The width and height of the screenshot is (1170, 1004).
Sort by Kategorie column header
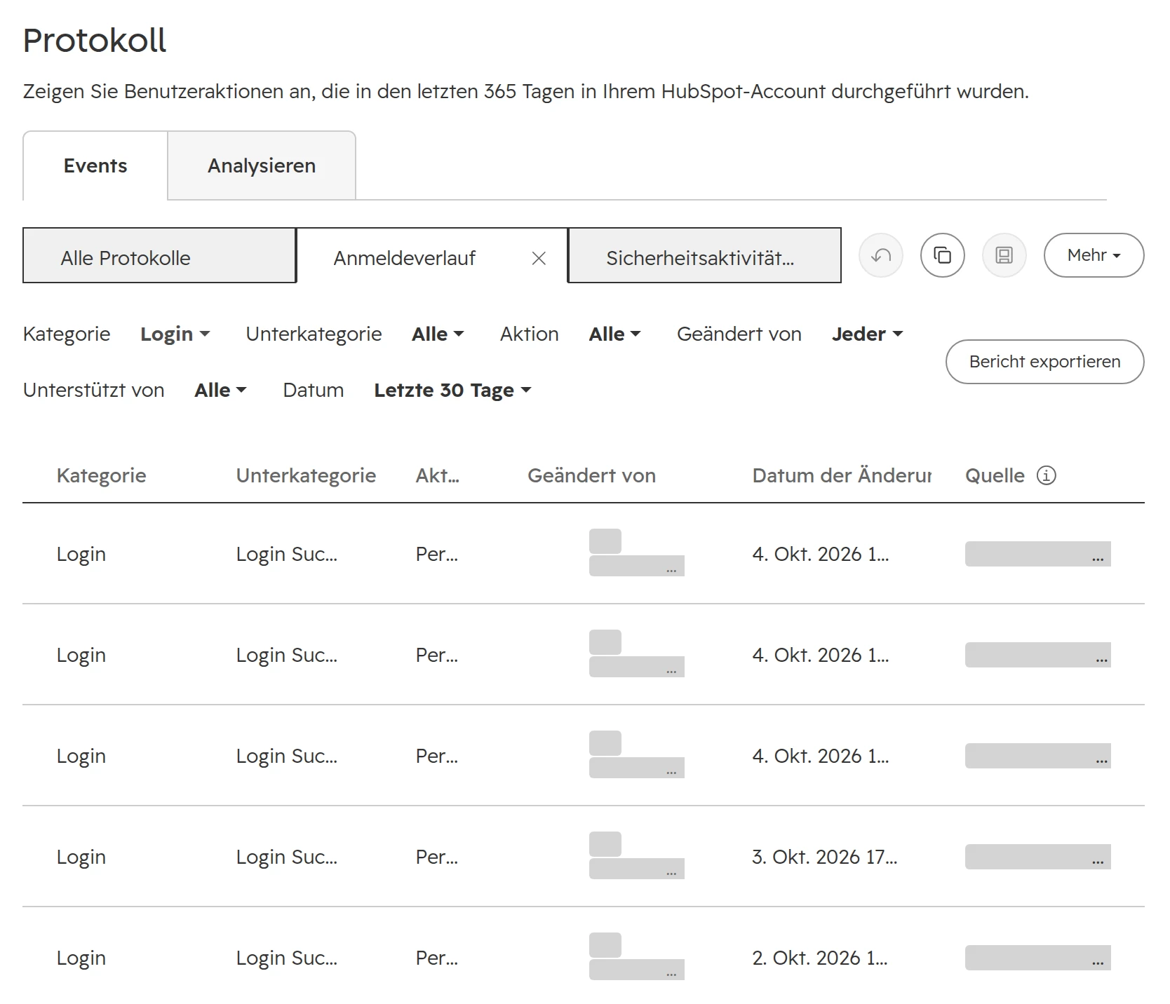pos(101,475)
